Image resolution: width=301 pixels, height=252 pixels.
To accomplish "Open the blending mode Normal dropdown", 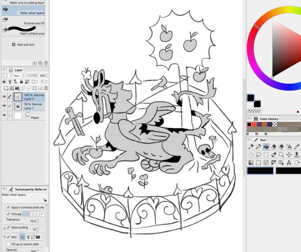I will pyautogui.click(x=19, y=76).
